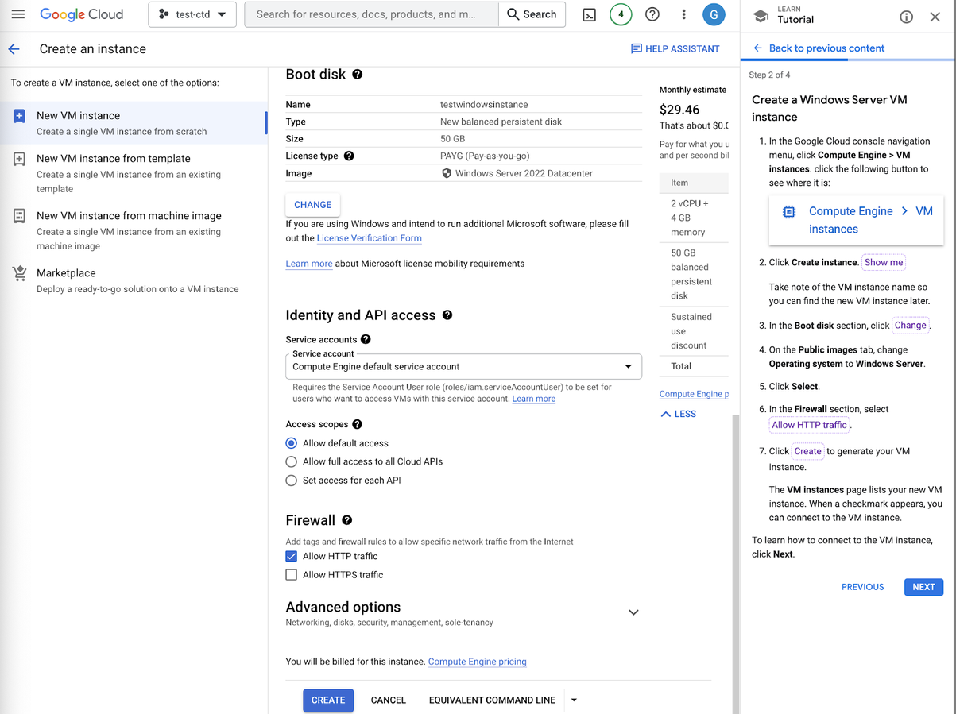Click Windows Server 2022 Datacenter image value
The width and height of the screenshot is (956, 714).
pos(524,173)
